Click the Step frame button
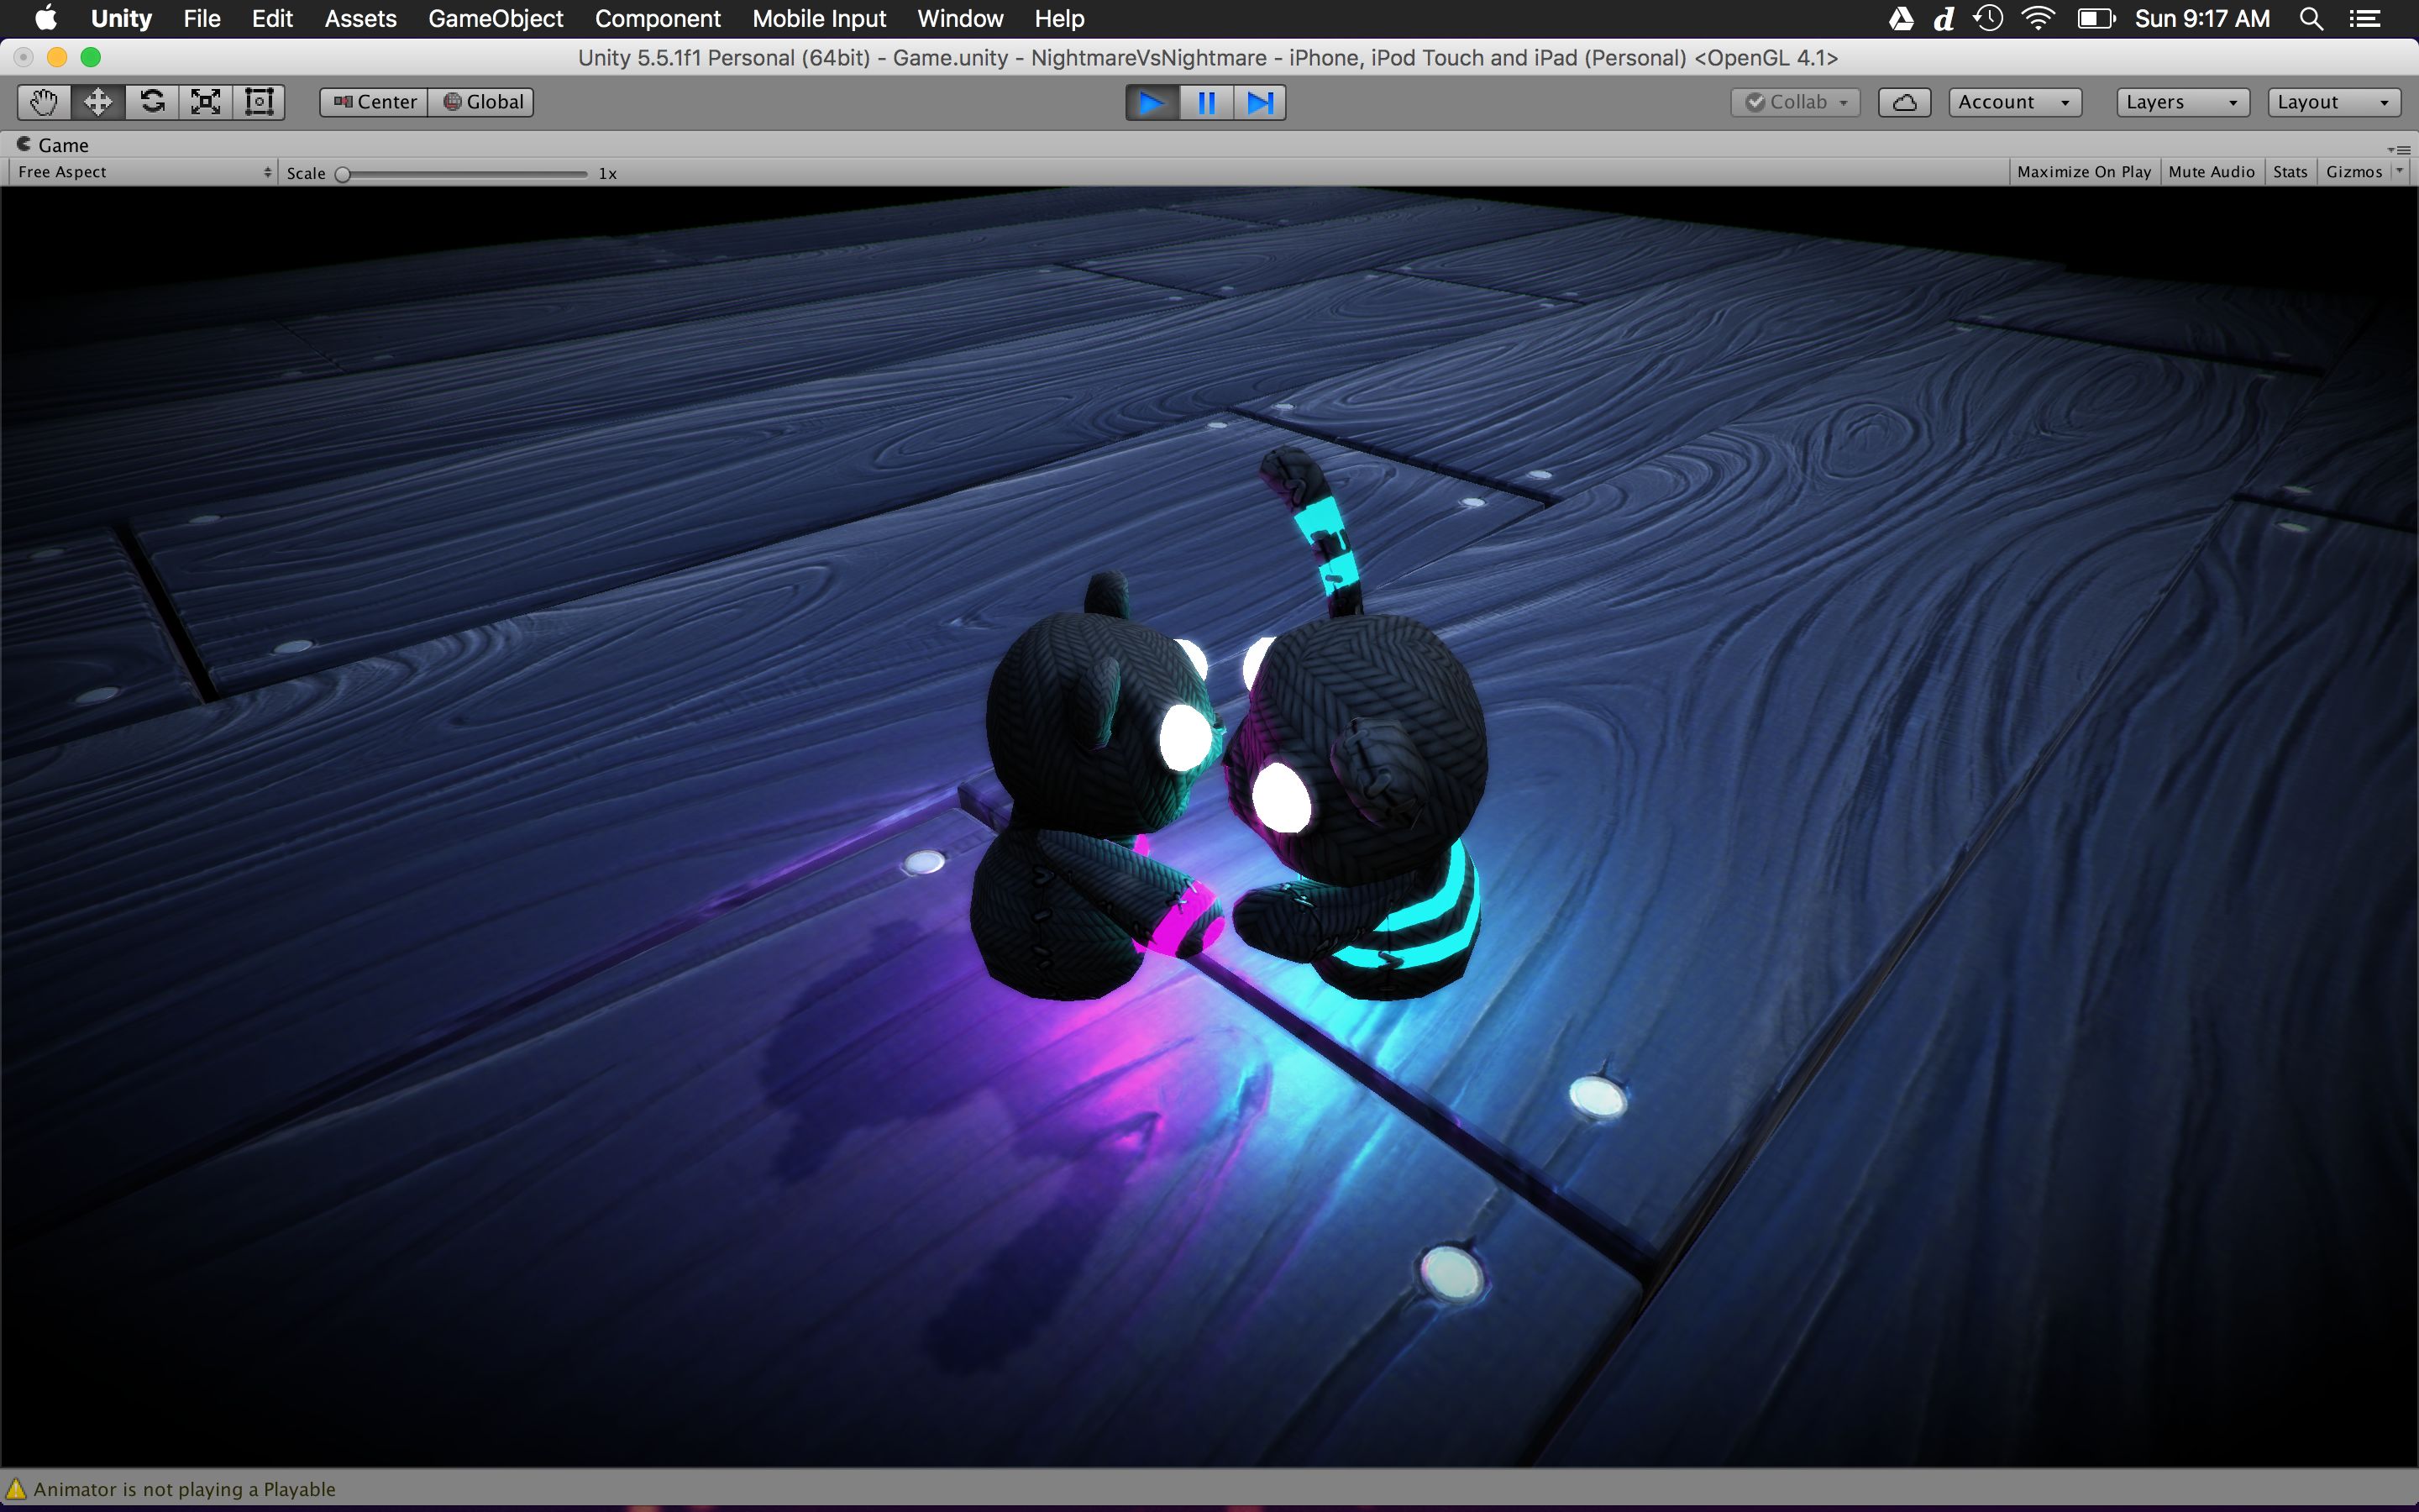The width and height of the screenshot is (2419, 1512). 1260,103
